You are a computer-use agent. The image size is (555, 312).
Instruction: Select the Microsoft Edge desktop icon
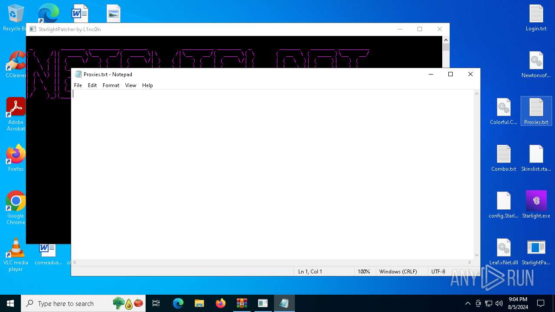point(48,13)
